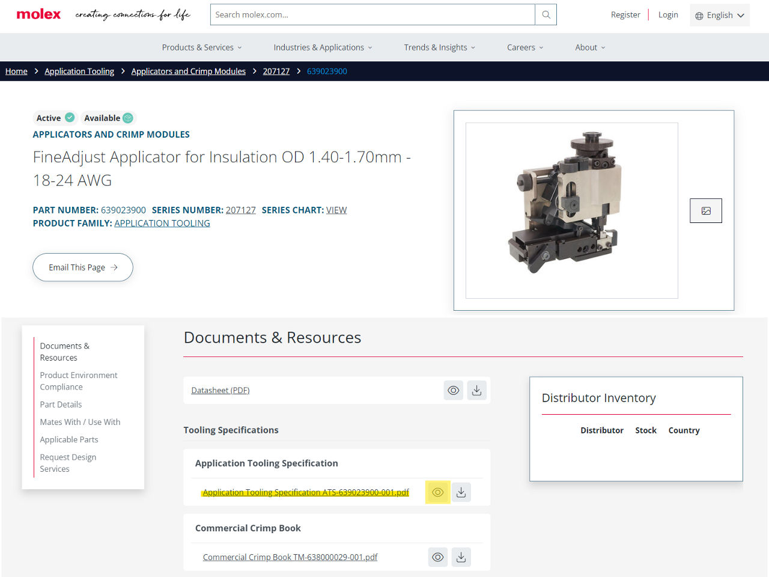The height and width of the screenshot is (577, 769).
Task: Expand the Products & Services menu
Action: [x=202, y=47]
